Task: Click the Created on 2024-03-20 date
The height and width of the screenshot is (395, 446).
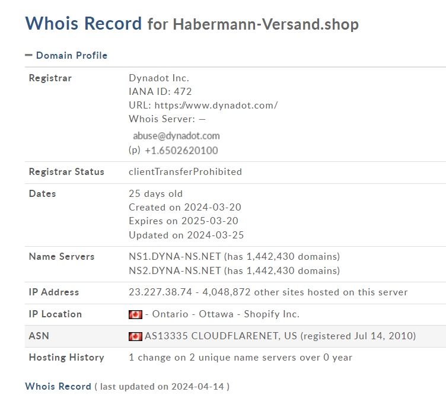Action: (185, 208)
